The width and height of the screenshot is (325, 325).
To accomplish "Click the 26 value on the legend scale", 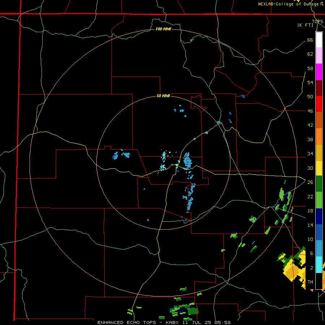I will tap(310, 182).
